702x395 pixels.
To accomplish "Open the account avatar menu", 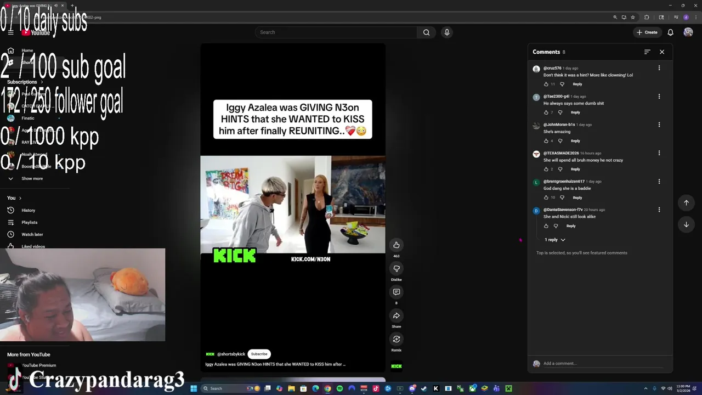I will (688, 32).
